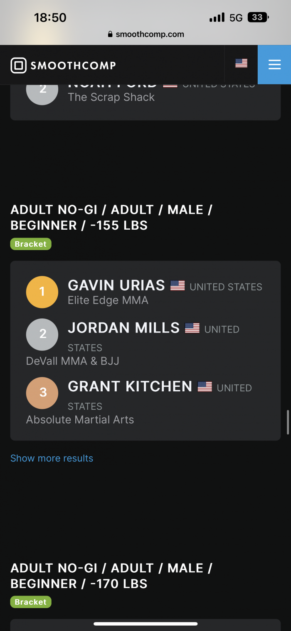Tap the smoothcomp.com address bar
Screen dimensions: 291x631
tap(145, 34)
